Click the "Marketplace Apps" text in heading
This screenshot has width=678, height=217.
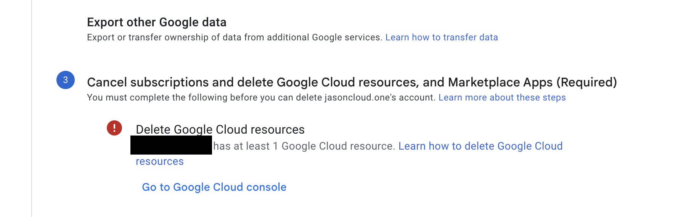pos(500,82)
